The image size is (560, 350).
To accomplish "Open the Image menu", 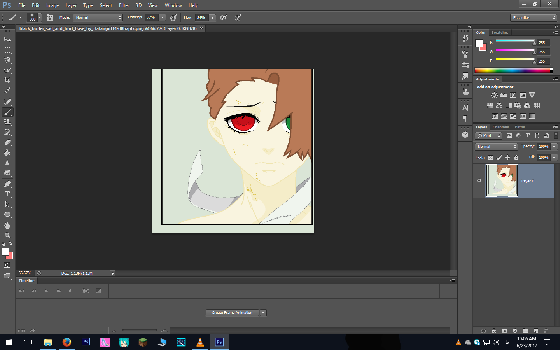I will [x=52, y=5].
